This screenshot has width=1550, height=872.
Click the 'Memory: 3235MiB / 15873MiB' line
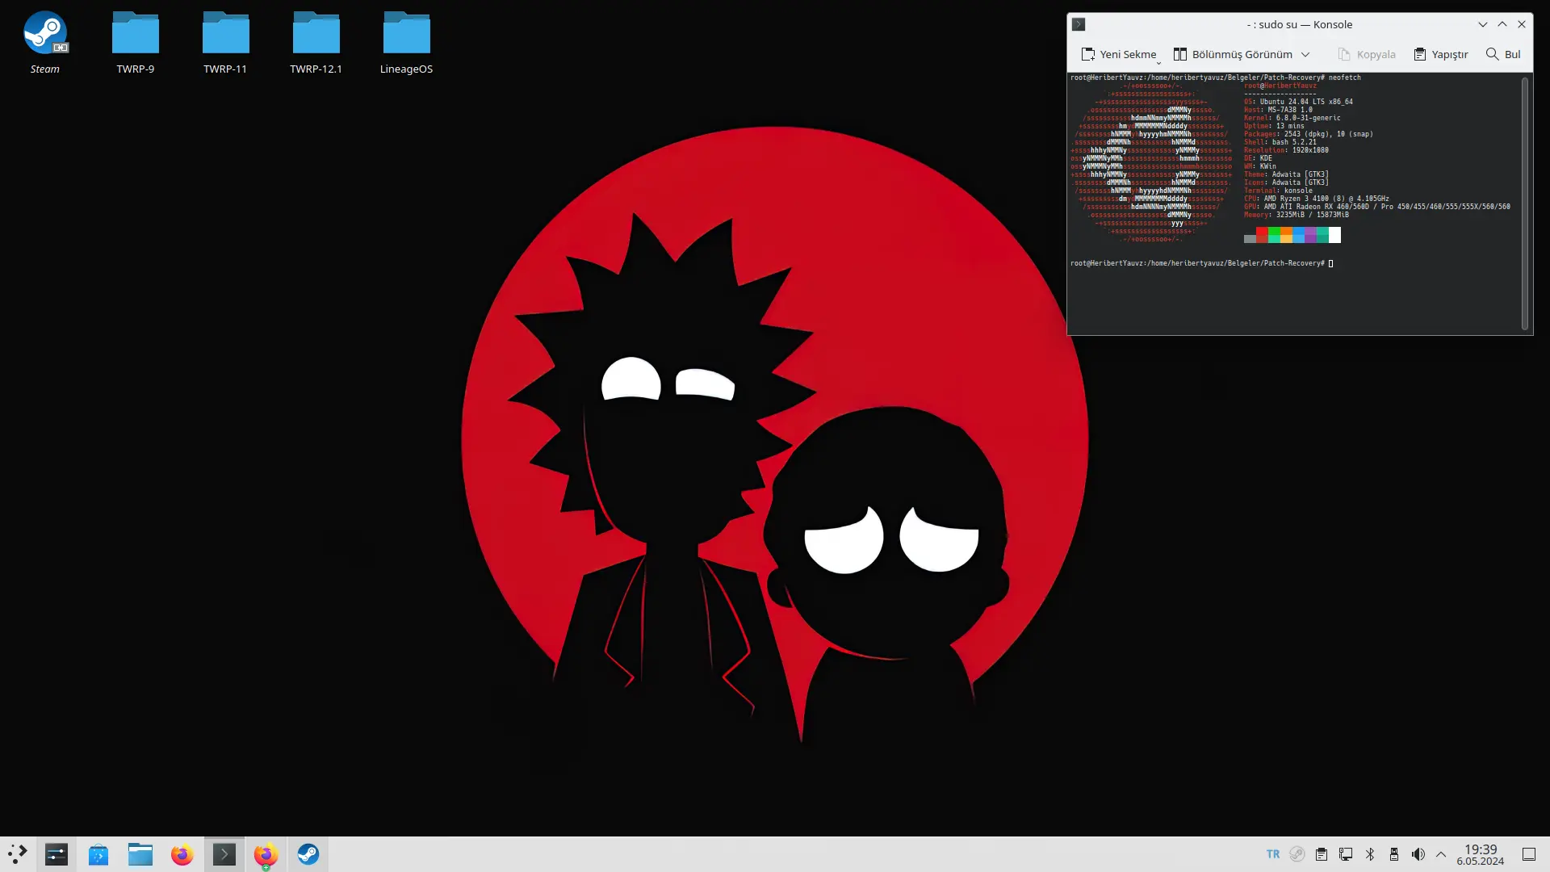(1297, 215)
